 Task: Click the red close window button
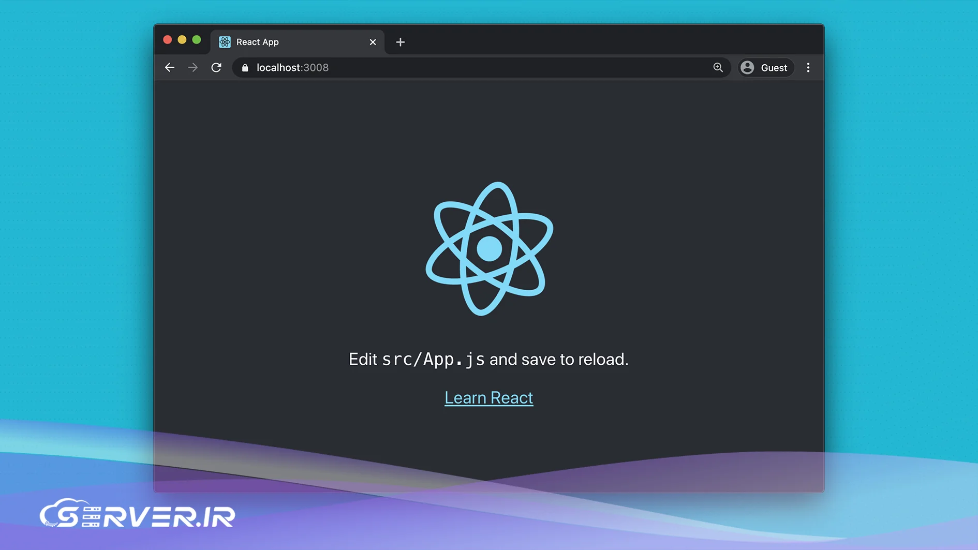(168, 40)
